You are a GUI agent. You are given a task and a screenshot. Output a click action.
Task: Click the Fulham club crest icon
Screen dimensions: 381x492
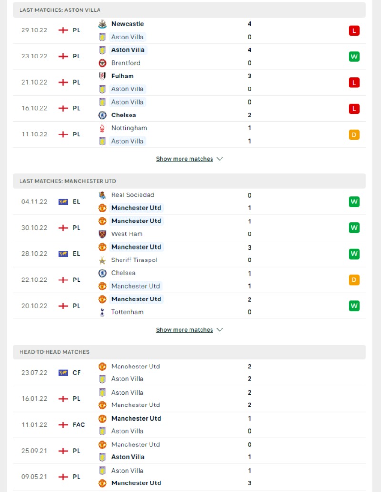[102, 76]
